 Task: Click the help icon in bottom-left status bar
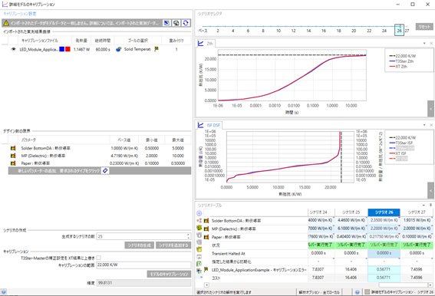click(x=3, y=292)
